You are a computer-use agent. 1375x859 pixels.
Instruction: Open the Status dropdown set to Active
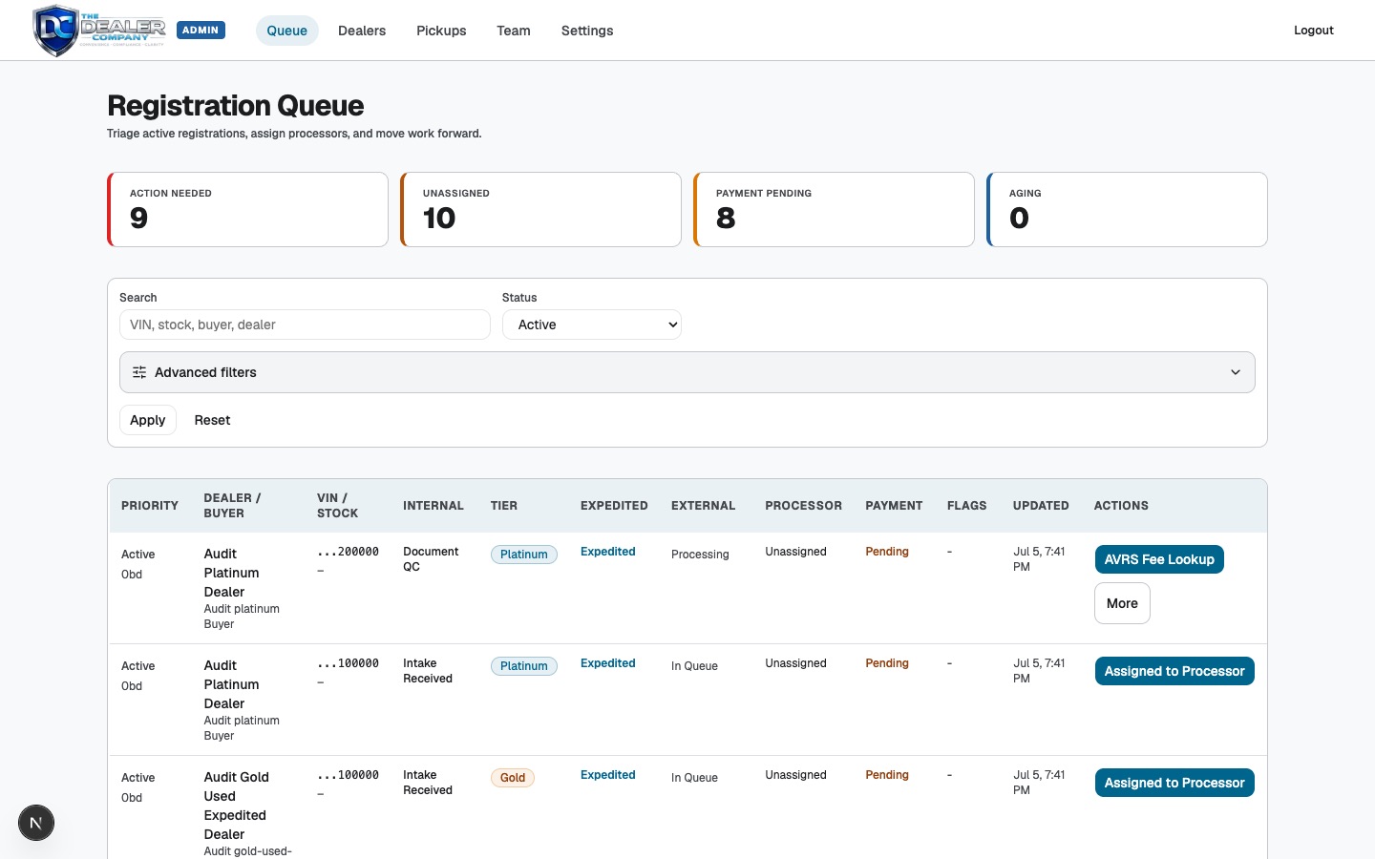point(592,325)
